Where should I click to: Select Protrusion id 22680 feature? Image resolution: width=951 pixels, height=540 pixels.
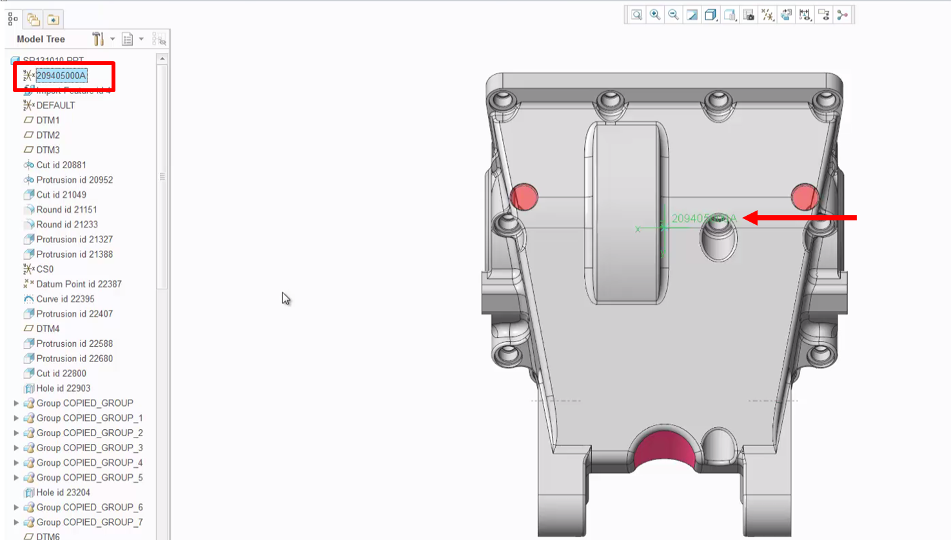coord(68,358)
